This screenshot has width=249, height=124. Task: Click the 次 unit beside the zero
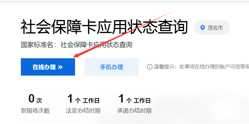(39, 101)
